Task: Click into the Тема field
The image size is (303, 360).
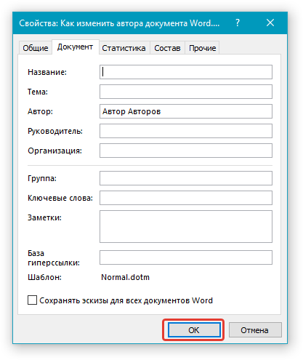Action: point(186,92)
